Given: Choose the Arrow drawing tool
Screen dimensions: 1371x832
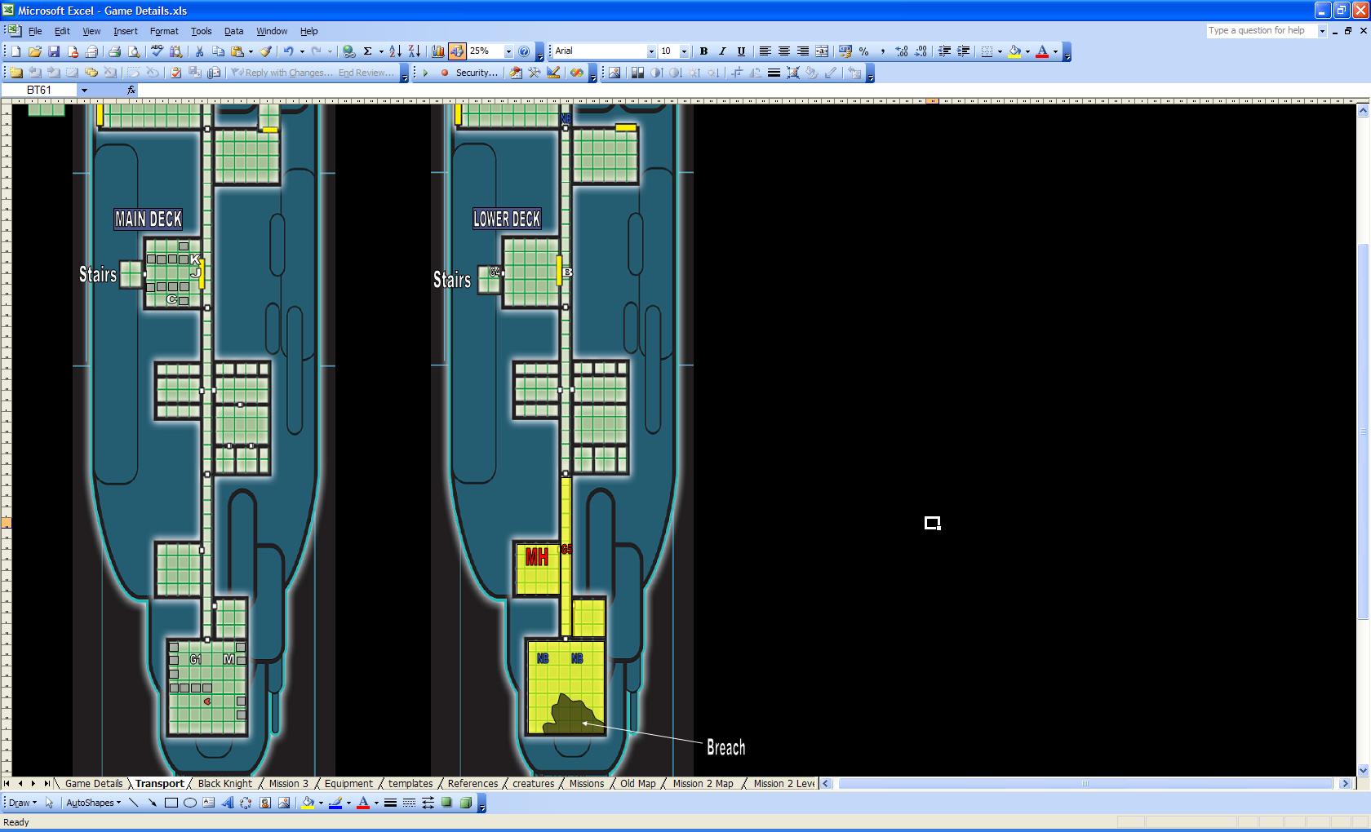Looking at the screenshot, I should coord(153,803).
